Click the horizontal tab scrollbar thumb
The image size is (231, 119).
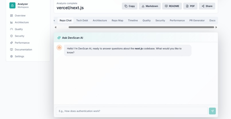point(141,27)
